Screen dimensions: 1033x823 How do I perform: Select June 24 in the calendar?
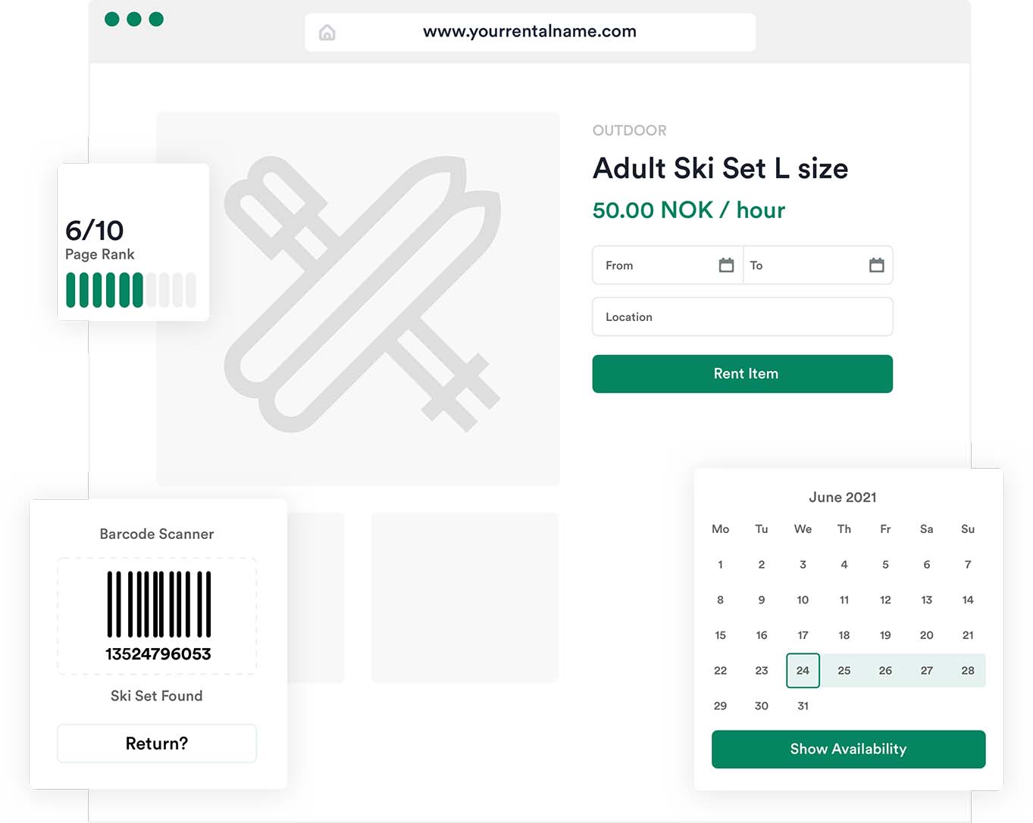(x=803, y=670)
